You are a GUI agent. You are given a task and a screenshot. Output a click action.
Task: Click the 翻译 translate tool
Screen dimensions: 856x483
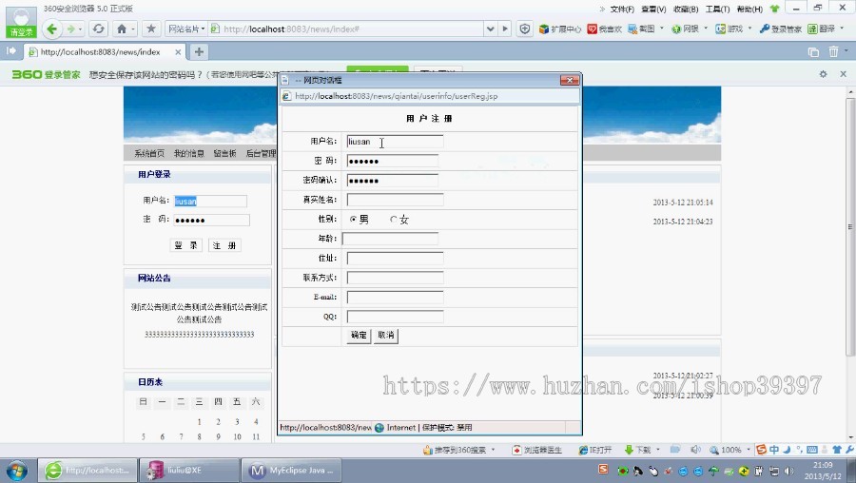pos(821,29)
